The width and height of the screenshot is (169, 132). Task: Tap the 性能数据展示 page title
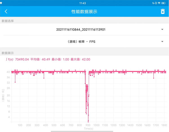pyautogui.click(x=84, y=11)
